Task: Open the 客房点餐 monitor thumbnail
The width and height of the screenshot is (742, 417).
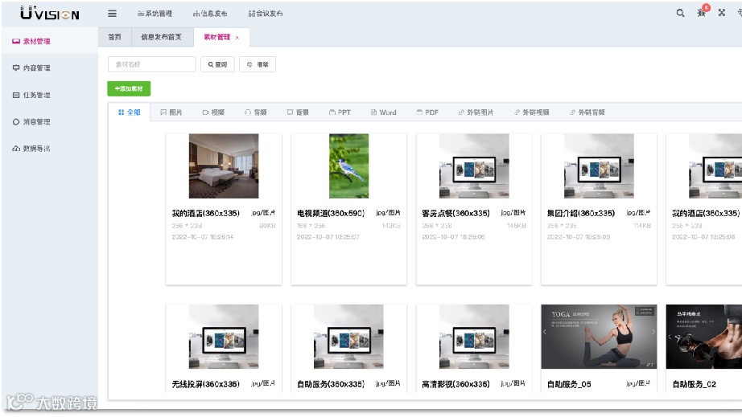Action: pos(474,166)
